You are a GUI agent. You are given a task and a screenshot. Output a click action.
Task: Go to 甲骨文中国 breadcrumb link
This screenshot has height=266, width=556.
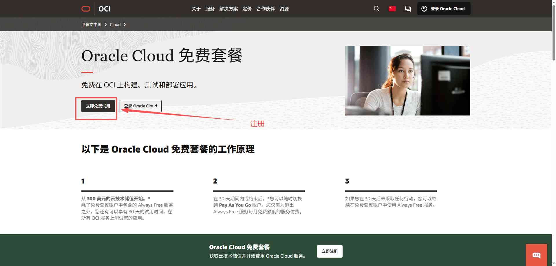(91, 25)
